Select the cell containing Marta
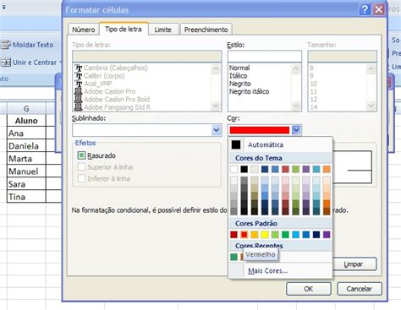The height and width of the screenshot is (310, 401). (26, 159)
